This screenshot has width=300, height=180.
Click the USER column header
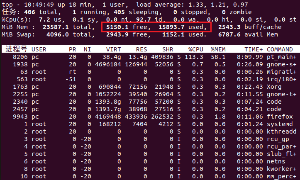[x=39, y=49]
